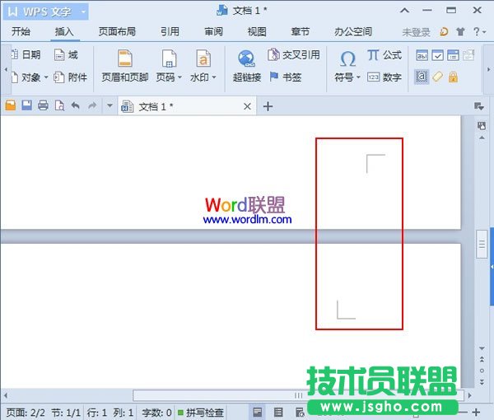Click the 对象 object button

[26, 77]
